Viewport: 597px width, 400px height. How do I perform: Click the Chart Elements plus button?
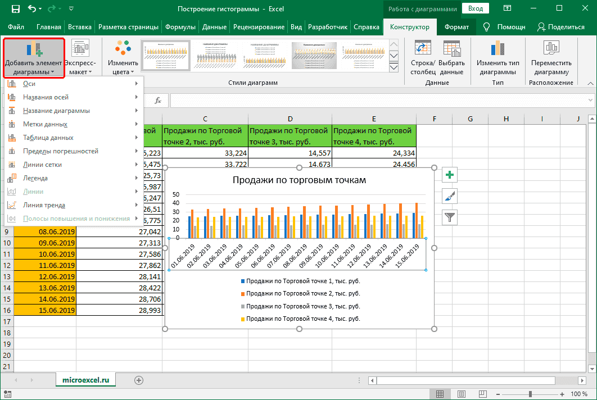point(450,175)
